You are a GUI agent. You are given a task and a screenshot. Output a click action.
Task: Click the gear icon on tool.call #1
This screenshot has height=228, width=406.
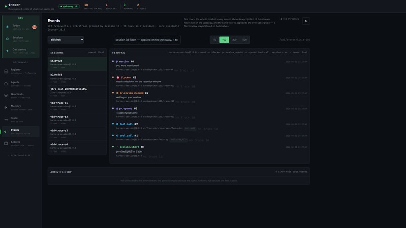117,135
